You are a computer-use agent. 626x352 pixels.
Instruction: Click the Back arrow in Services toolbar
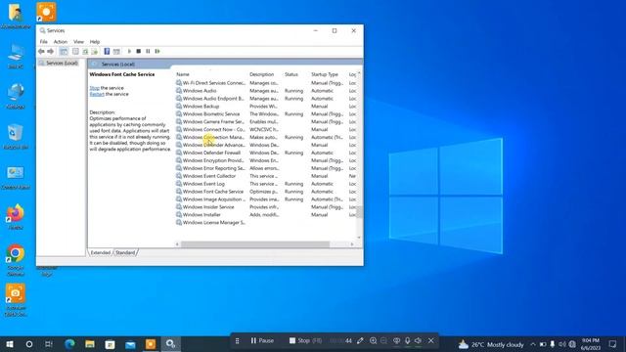click(x=41, y=52)
